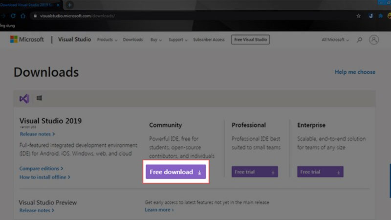
Task: Click the Microsoft logo
Action: point(27,40)
